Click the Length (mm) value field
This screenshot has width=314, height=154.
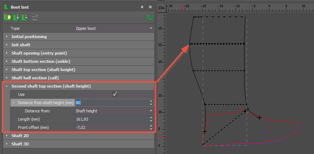click(x=112, y=119)
